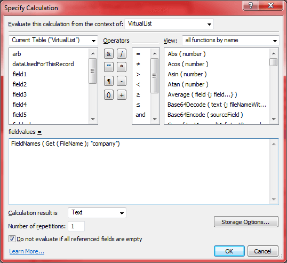Open the Calculation result type dropdown
This screenshot has width=287, height=263.
pyautogui.click(x=97, y=213)
